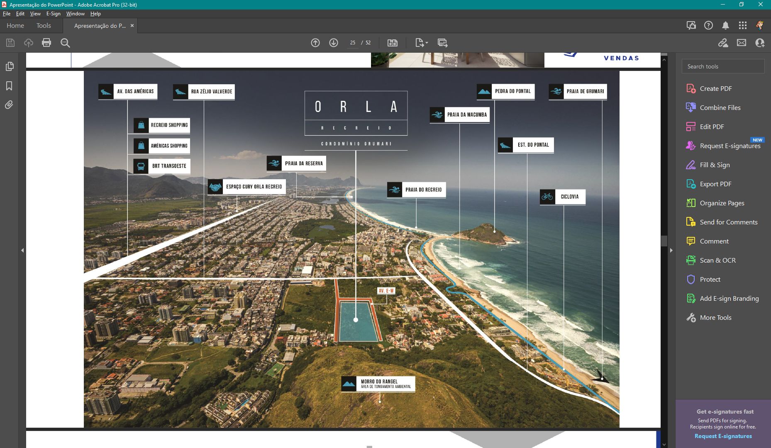The image size is (771, 448).
Task: Send file by email envelope icon
Action: click(x=742, y=43)
